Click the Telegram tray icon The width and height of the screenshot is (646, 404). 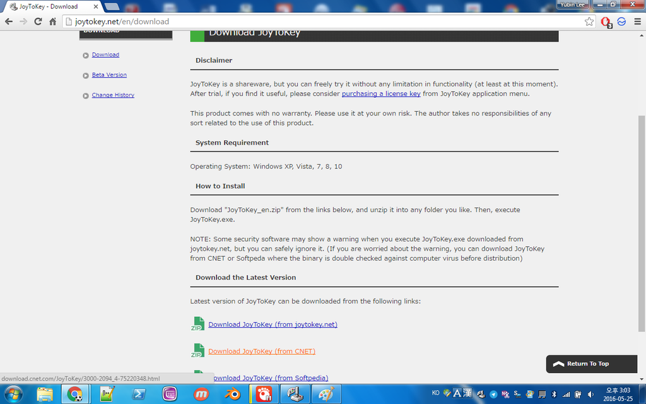pos(493,394)
